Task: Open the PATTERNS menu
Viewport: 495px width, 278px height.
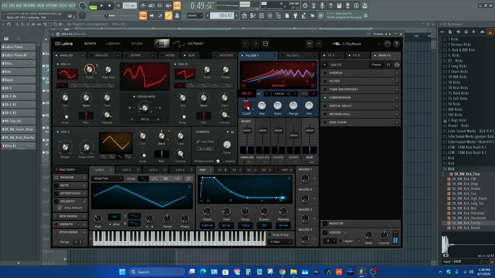Action: pyautogui.click(x=29, y=5)
